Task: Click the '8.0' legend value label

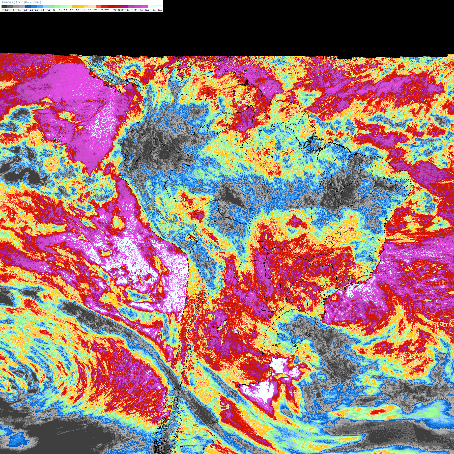Action: (x=95, y=10)
